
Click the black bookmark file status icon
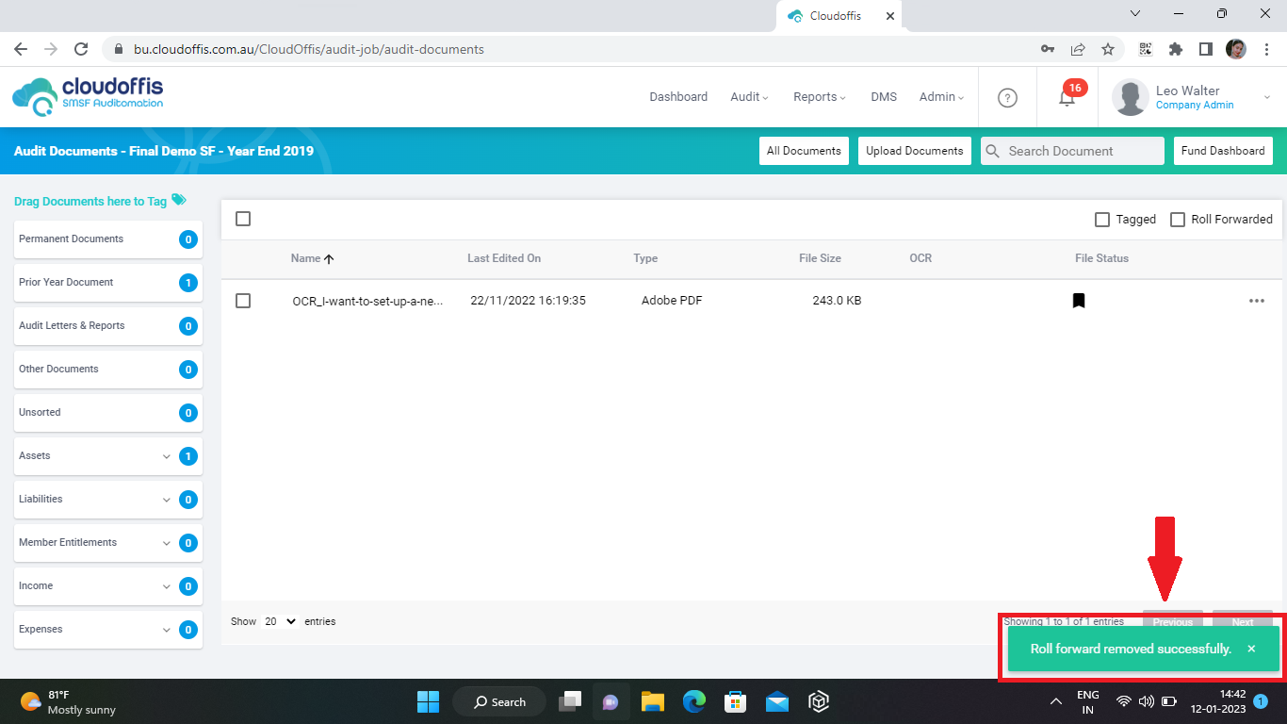(x=1079, y=301)
